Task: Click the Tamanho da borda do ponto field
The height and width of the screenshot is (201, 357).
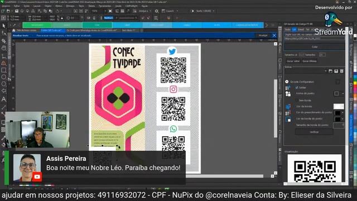Action: coord(339,125)
